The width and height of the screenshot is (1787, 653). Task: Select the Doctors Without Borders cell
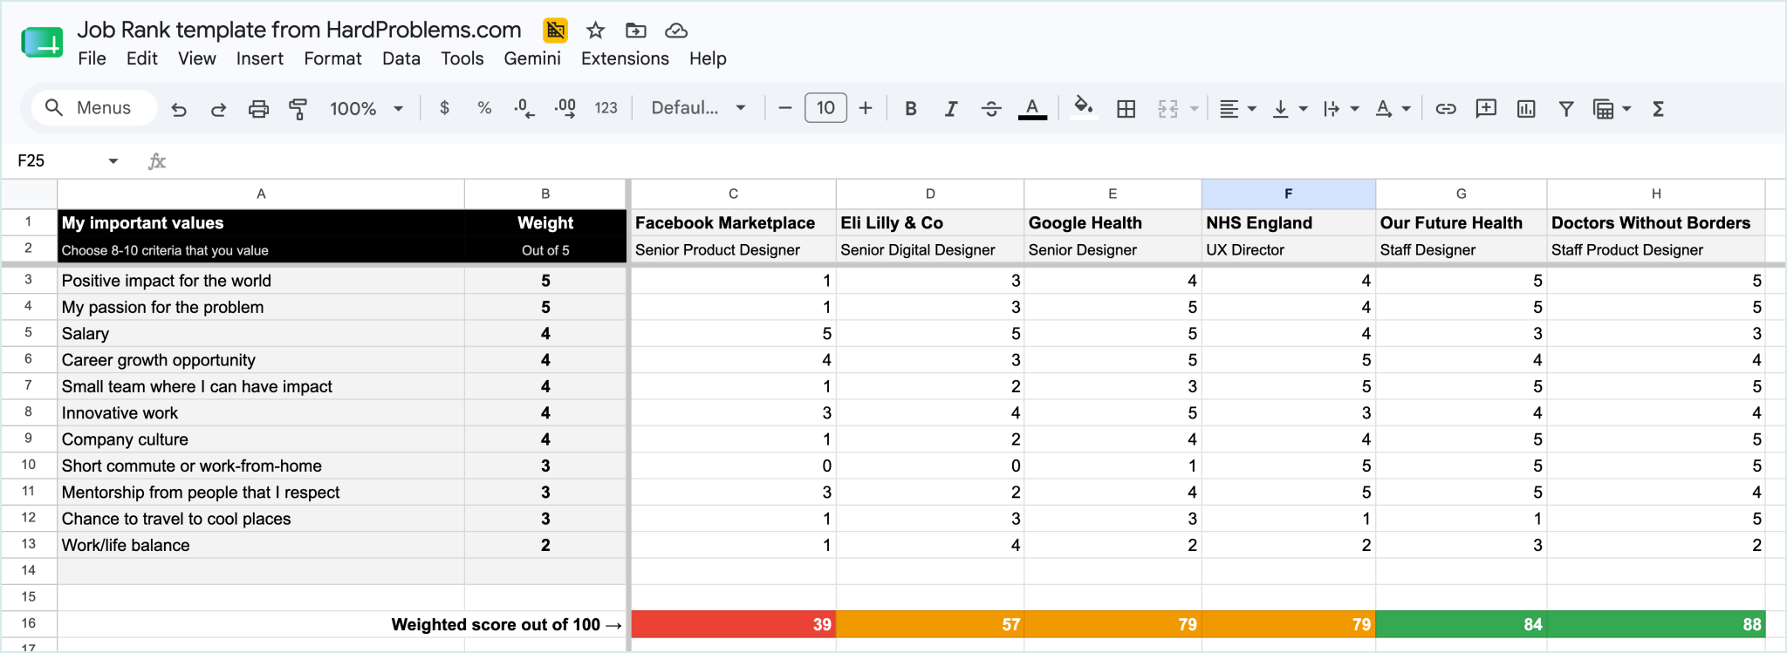pos(1655,222)
